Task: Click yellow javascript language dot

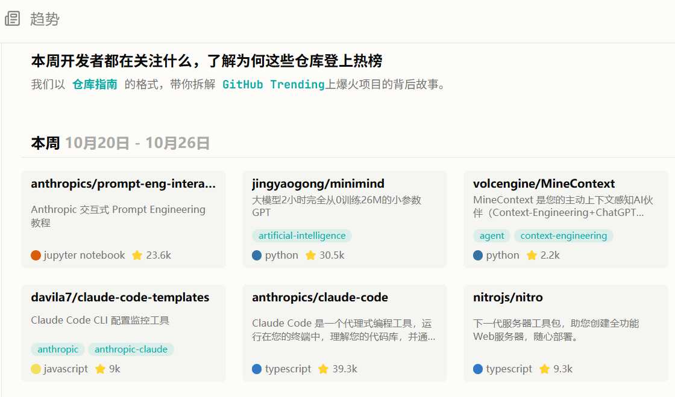Action: pyautogui.click(x=36, y=369)
